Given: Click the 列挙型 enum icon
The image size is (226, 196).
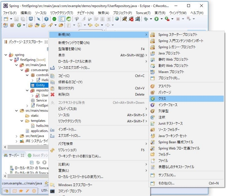Looking at the screenshot, I should (153, 111).
